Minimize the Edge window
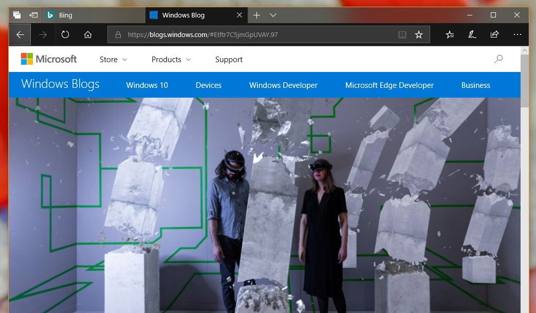Viewport: 536px width, 313px height. (x=470, y=15)
